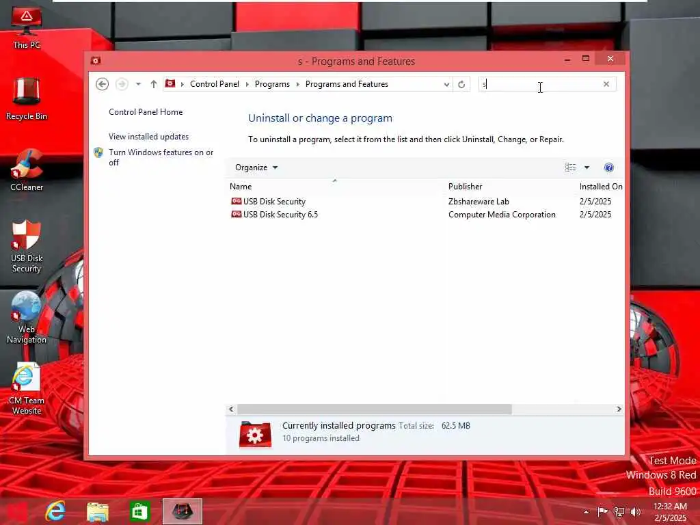This screenshot has height=525, width=700.
Task: Refresh the Programs and Features list
Action: tap(461, 84)
